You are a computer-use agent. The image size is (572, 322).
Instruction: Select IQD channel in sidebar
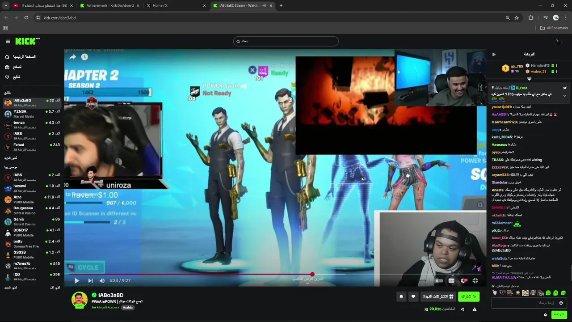pyautogui.click(x=32, y=276)
